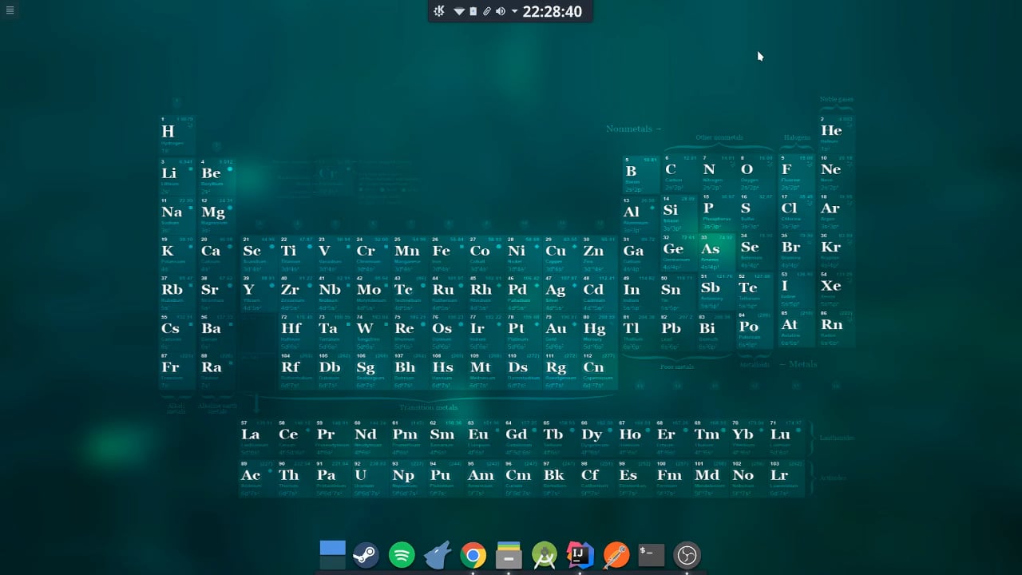This screenshot has width=1022, height=575.
Task: Open the network connections tray icon
Action: pos(459,11)
